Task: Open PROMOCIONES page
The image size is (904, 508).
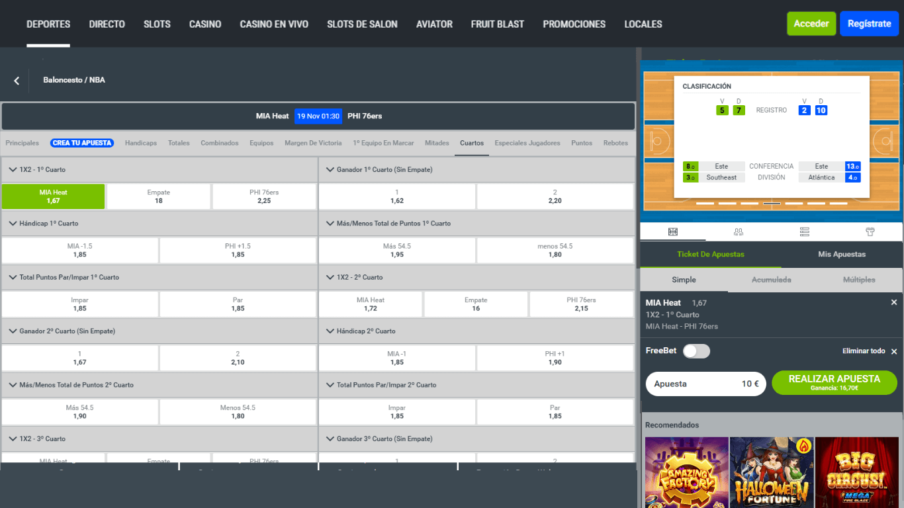Action: coord(574,24)
